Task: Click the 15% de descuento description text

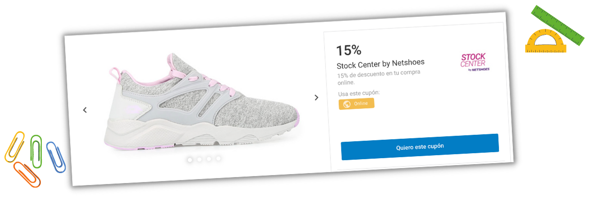Action: pyautogui.click(x=378, y=77)
